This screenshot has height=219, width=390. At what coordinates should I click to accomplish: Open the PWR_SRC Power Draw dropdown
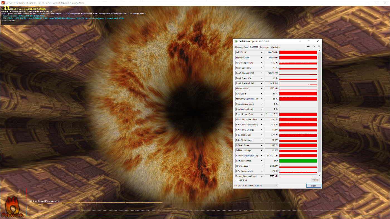[262, 125]
